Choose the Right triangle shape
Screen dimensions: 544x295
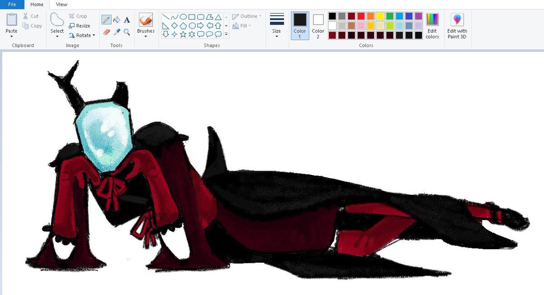coord(166,25)
